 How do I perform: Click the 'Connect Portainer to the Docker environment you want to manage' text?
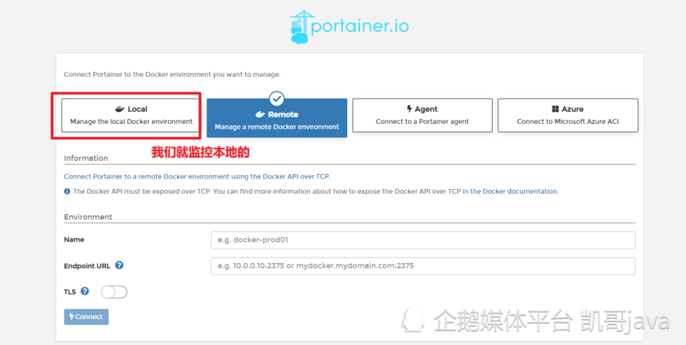(172, 75)
